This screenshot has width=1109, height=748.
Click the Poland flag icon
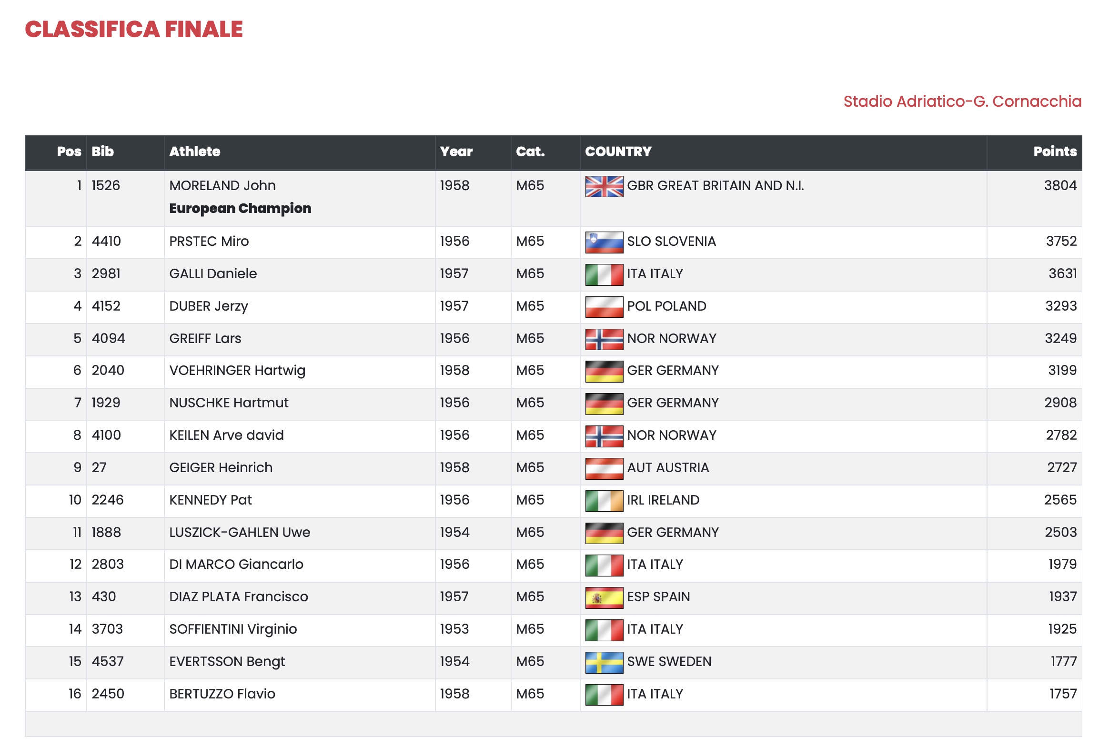pyautogui.click(x=604, y=306)
